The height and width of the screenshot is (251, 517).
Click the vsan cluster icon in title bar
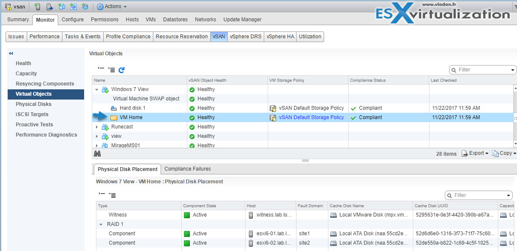8,6
